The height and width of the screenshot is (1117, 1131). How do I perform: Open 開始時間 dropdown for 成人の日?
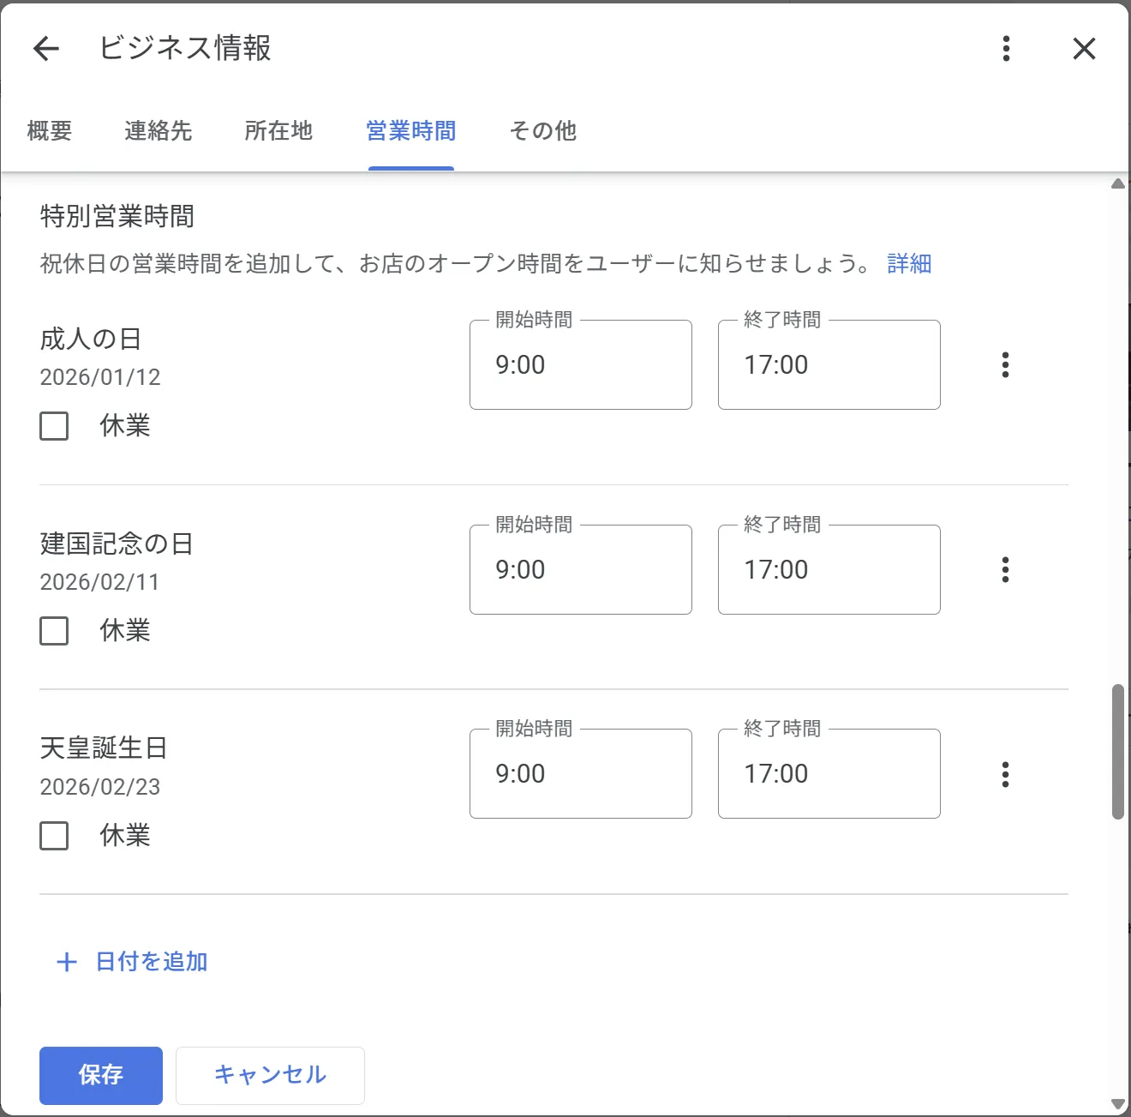pyautogui.click(x=580, y=365)
